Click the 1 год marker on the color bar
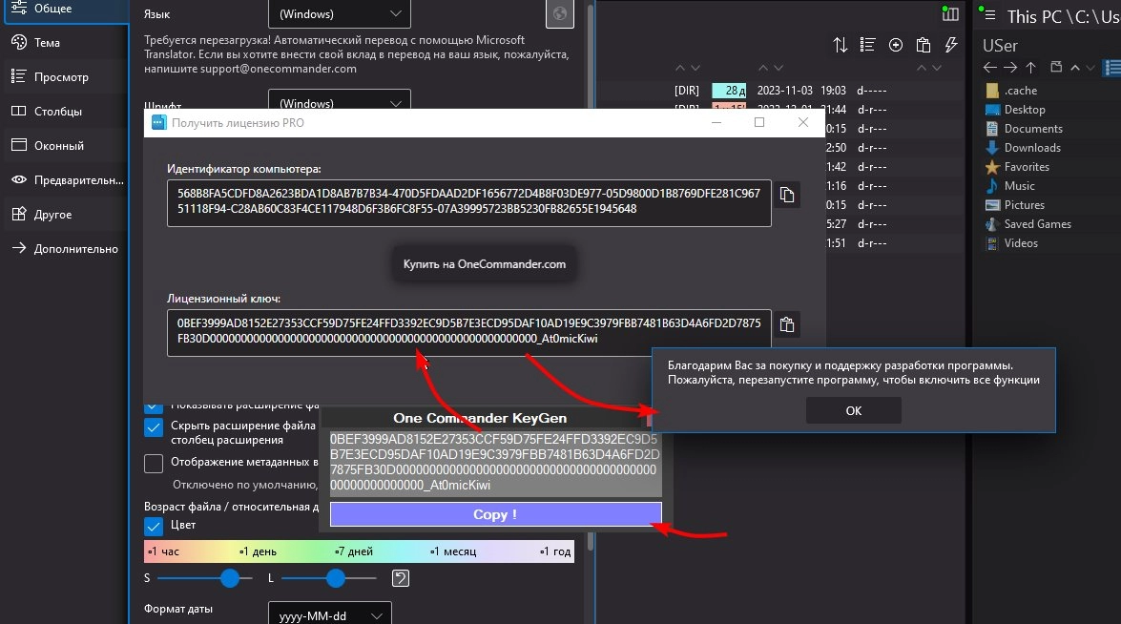1121x624 pixels. 555,551
